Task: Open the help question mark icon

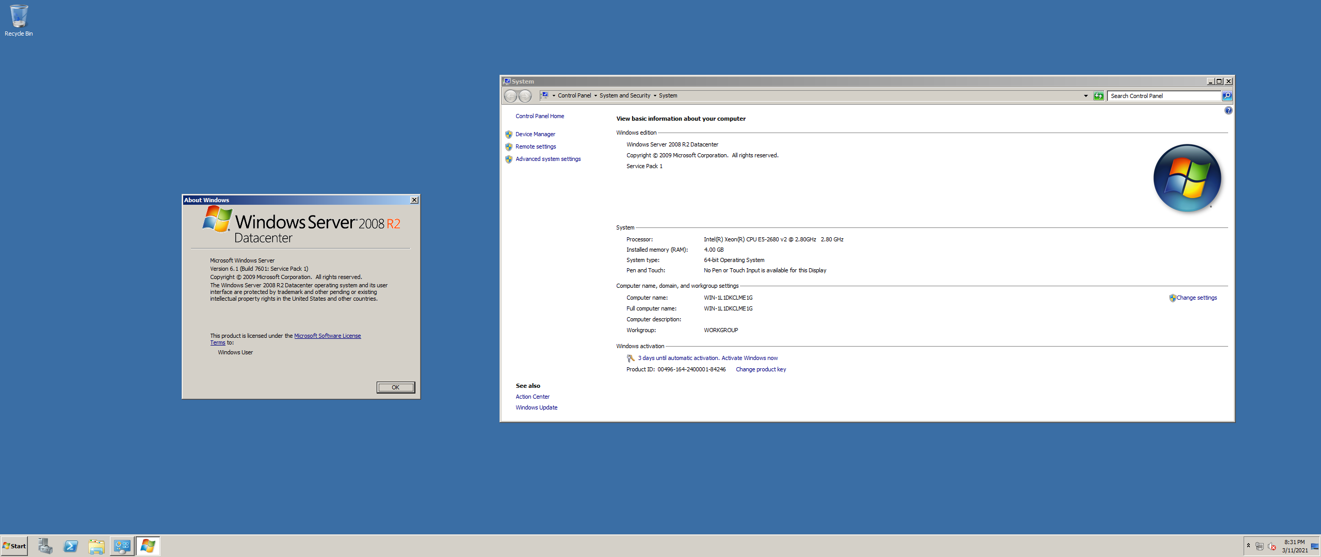Action: (1228, 110)
